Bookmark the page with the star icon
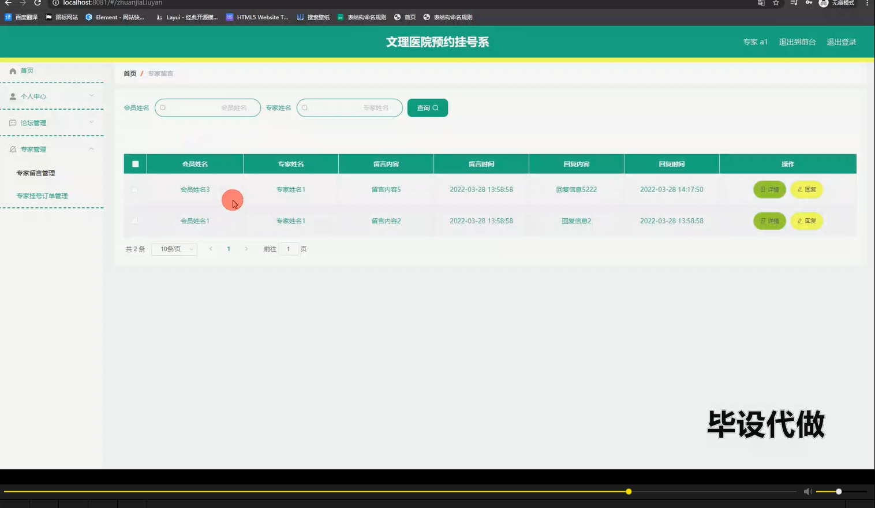 click(x=776, y=3)
